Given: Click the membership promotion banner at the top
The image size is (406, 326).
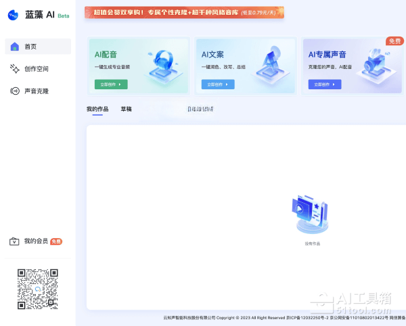Looking at the screenshot, I should [184, 12].
